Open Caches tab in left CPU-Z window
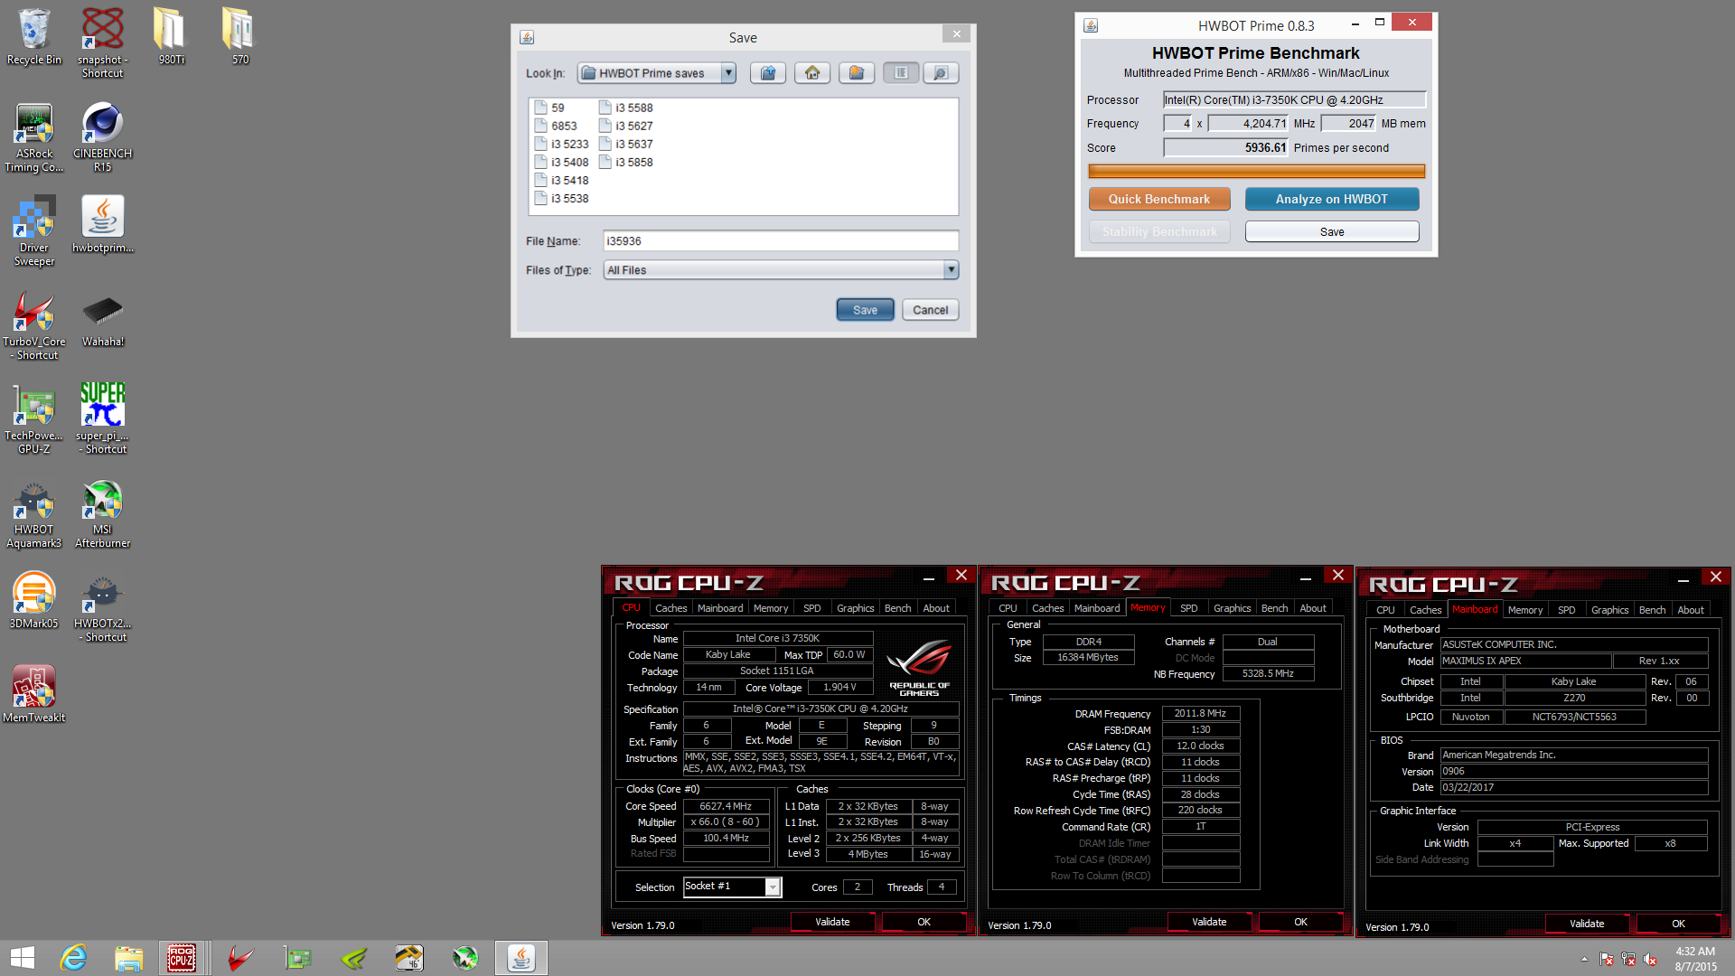 point(671,608)
